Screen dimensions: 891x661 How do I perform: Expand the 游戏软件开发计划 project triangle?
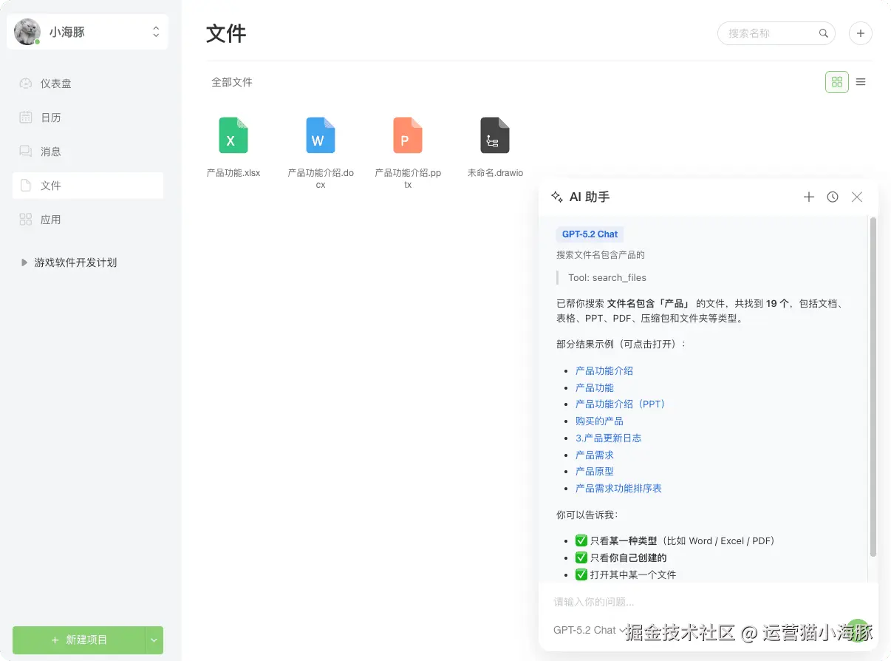point(24,262)
